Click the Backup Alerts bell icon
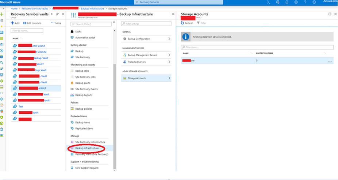338x180 pixels. tap(72, 83)
